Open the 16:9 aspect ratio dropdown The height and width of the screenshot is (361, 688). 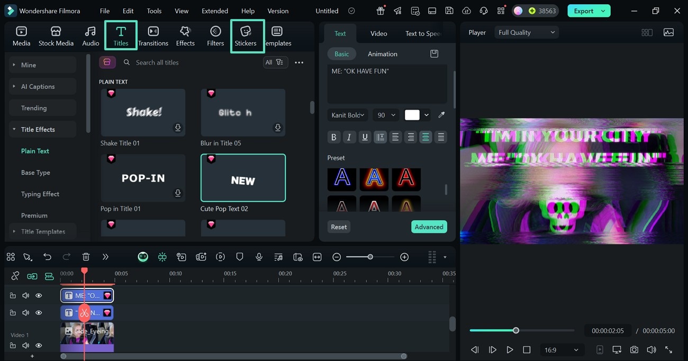click(x=561, y=350)
